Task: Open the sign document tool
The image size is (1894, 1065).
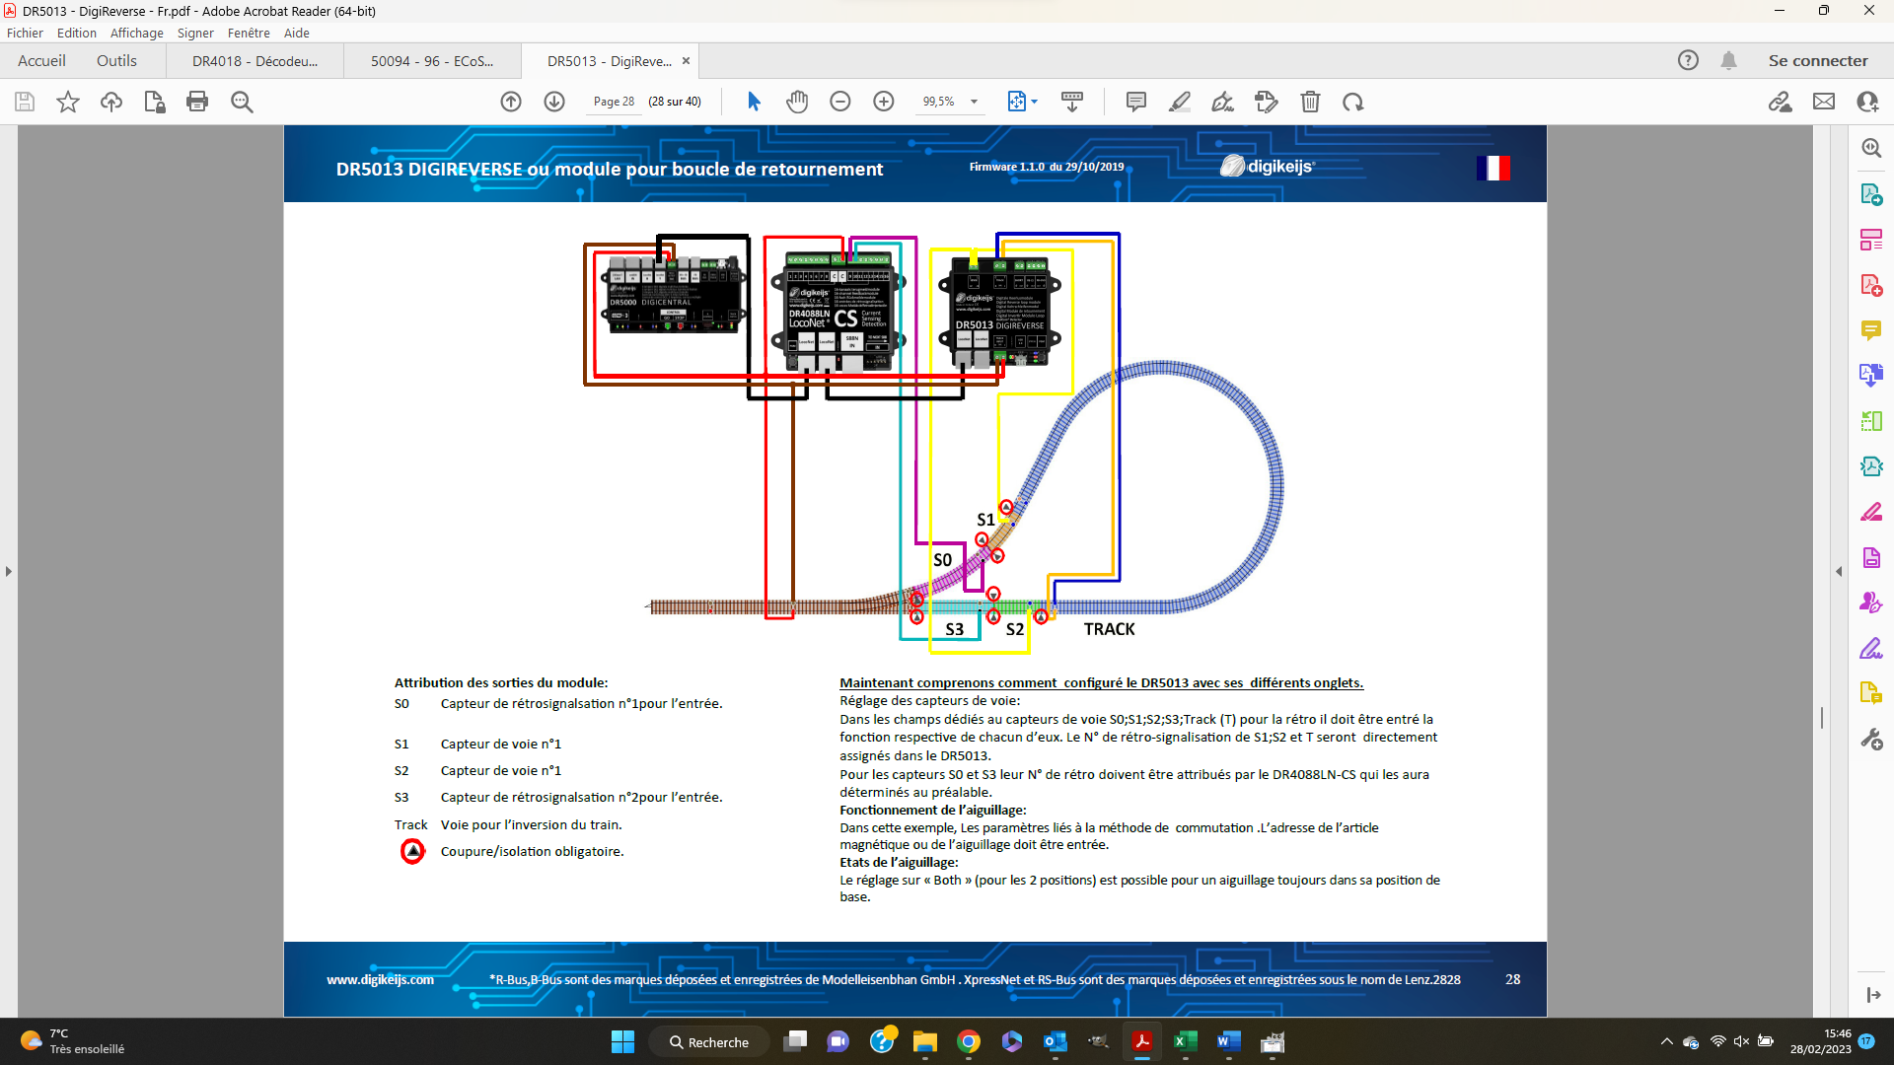Action: click(x=1223, y=102)
